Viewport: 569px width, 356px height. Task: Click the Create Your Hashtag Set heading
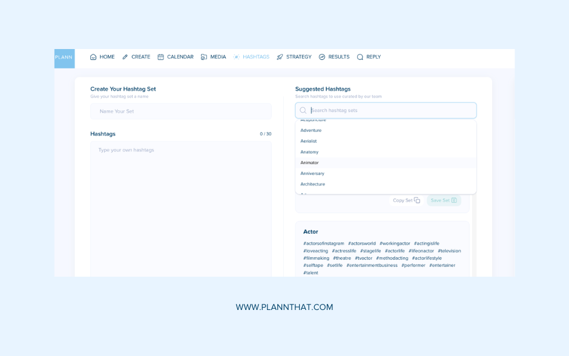tap(123, 89)
